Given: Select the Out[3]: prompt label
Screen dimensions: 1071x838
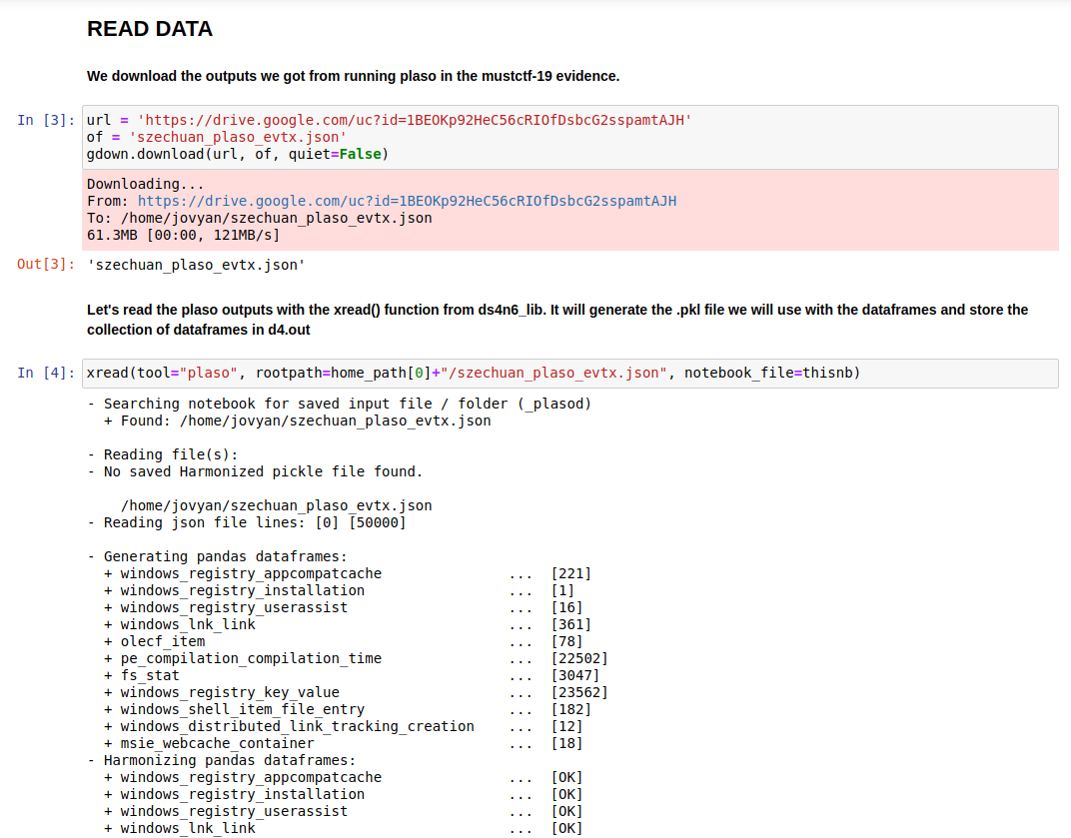Looking at the screenshot, I should [46, 265].
